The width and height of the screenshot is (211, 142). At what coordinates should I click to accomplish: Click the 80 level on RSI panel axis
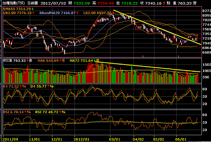tap(205, 115)
